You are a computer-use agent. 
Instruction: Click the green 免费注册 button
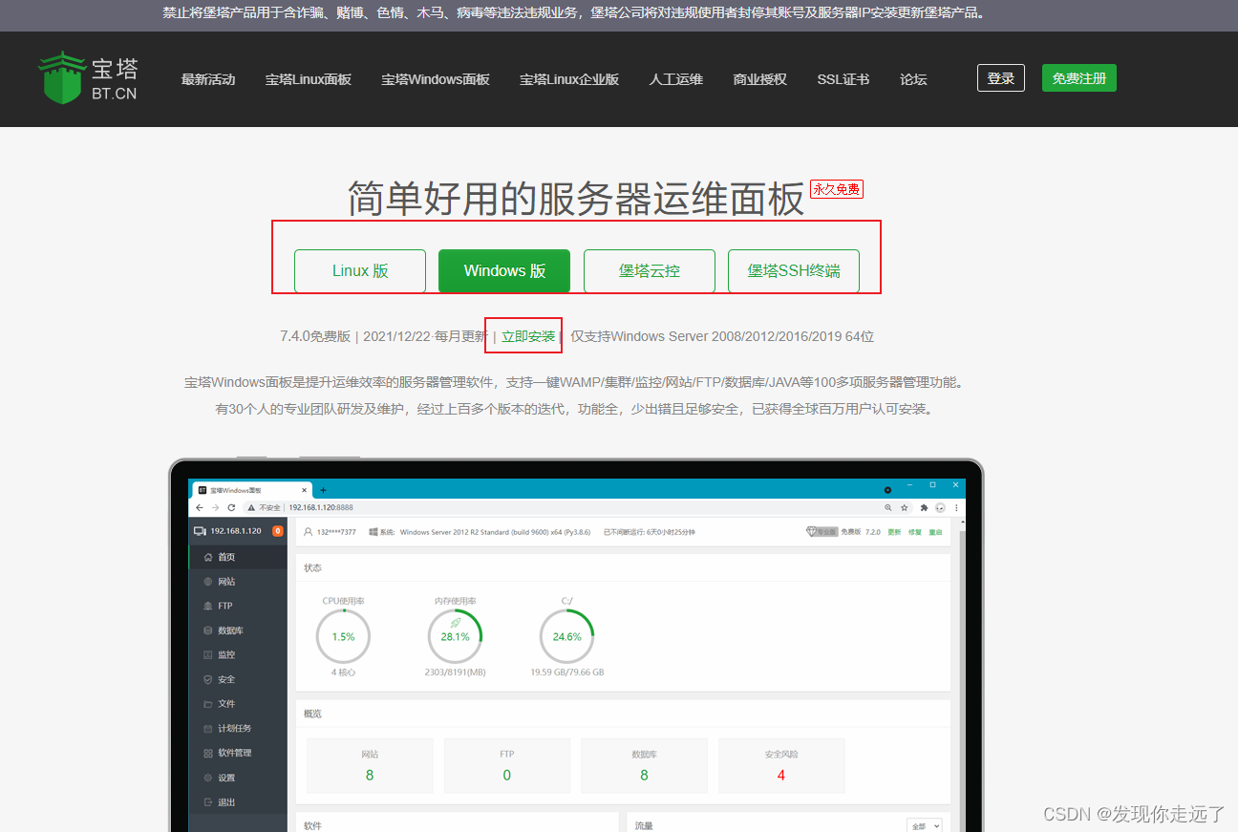point(1079,78)
